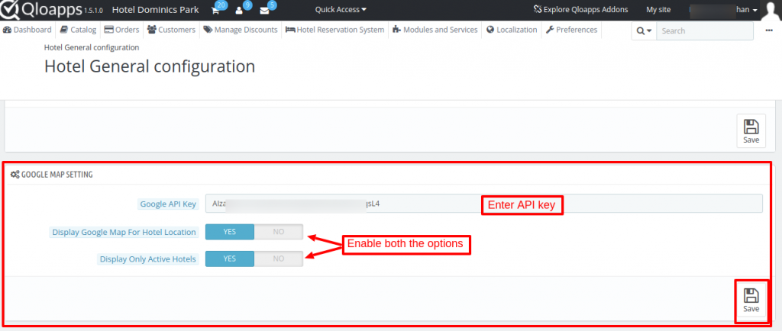Open the shopping cart notifications icon
This screenshot has width=782, height=331.
pyautogui.click(x=216, y=10)
